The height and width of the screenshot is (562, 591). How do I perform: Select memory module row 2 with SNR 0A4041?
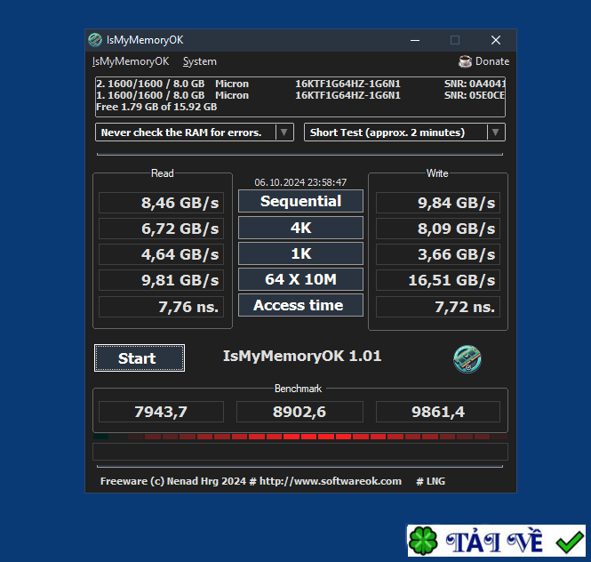point(300,84)
